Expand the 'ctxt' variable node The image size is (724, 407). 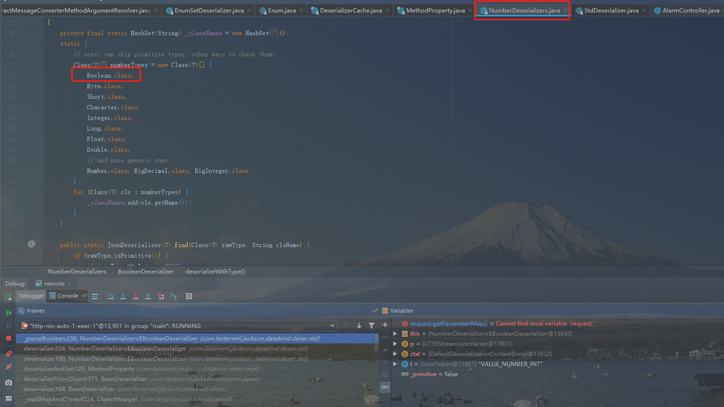point(395,354)
